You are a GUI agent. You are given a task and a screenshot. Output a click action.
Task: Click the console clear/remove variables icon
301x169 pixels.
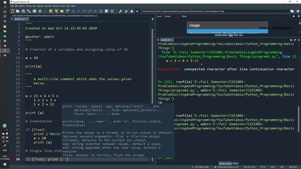(295, 40)
